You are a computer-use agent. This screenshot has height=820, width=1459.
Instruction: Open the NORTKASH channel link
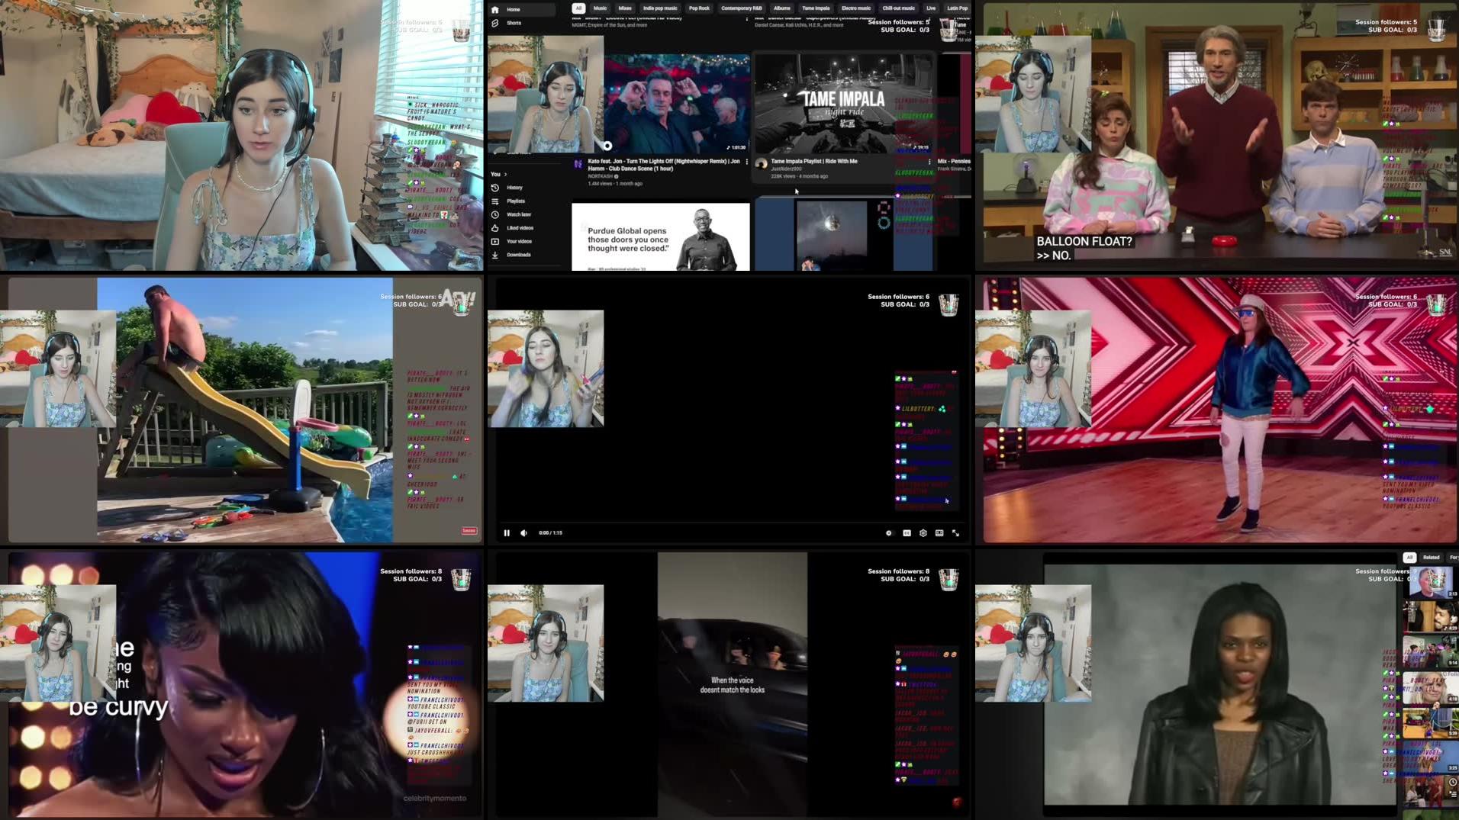coord(601,176)
